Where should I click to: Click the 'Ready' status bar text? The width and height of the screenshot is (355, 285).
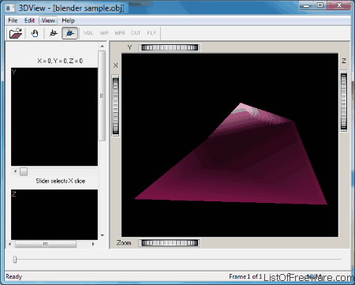(x=14, y=276)
